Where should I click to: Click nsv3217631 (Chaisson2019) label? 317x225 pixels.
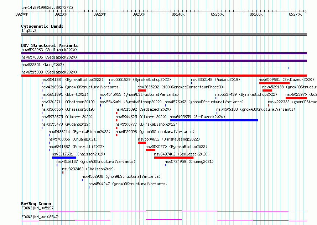tap(78, 154)
